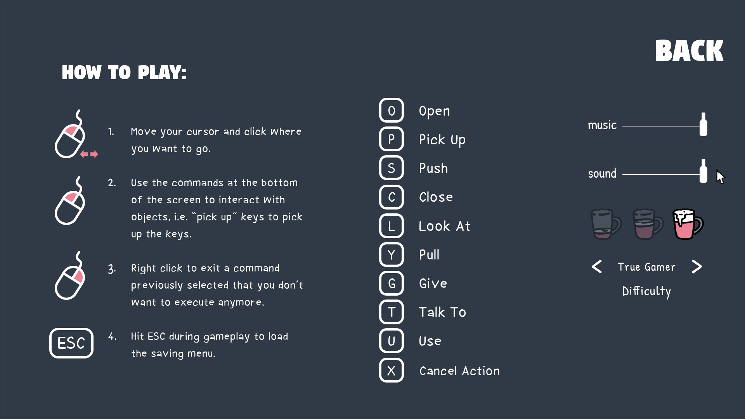
Task: Click the left arrow beside True Gamer
Action: coord(597,267)
